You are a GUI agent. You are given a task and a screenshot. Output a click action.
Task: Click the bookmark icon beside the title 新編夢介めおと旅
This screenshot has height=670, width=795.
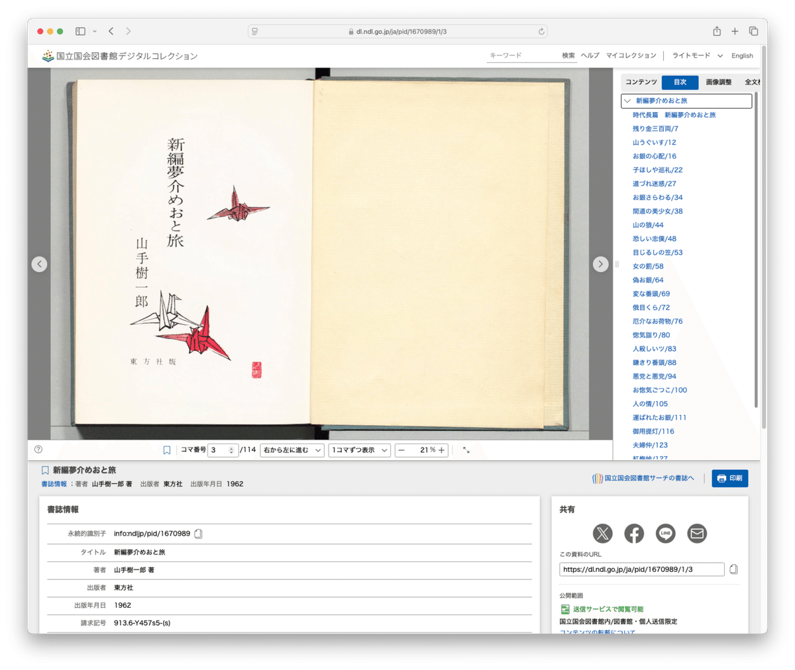click(x=45, y=470)
